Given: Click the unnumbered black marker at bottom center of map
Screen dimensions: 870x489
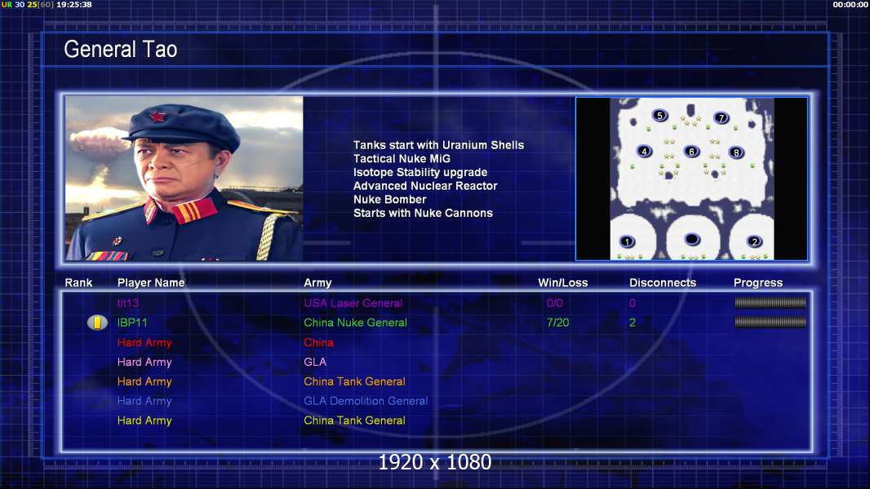Looking at the screenshot, I should pos(692,240).
